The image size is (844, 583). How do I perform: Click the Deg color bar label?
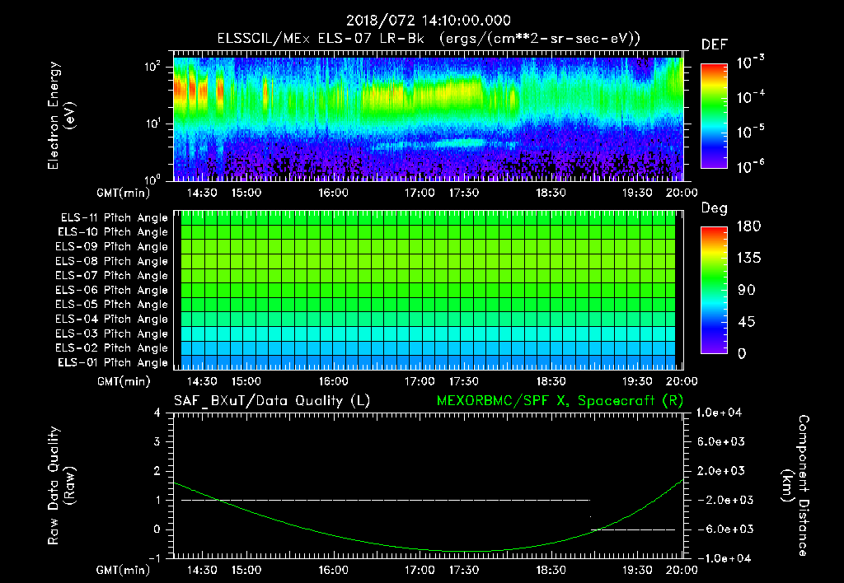[x=714, y=208]
